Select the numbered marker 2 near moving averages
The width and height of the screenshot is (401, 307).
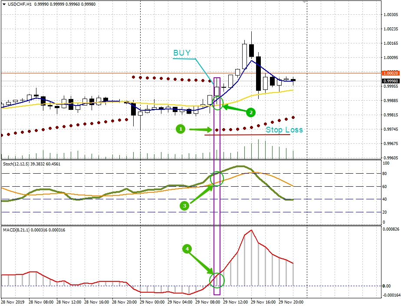(x=251, y=112)
